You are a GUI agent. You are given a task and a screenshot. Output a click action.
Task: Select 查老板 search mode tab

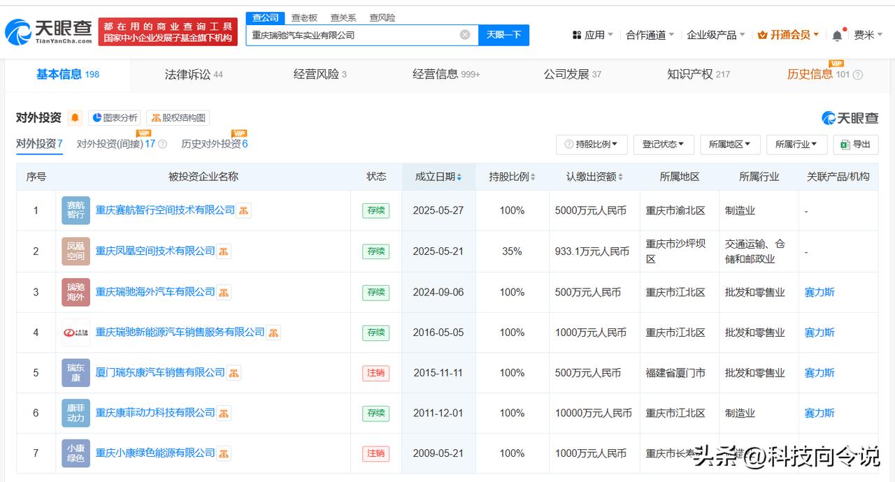[304, 17]
